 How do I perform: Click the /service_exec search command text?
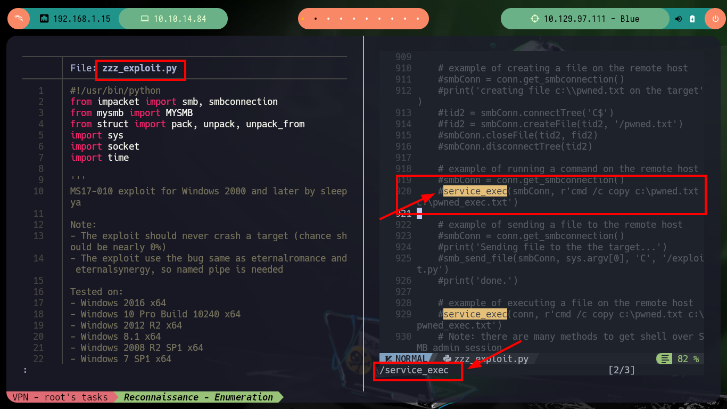[414, 370]
